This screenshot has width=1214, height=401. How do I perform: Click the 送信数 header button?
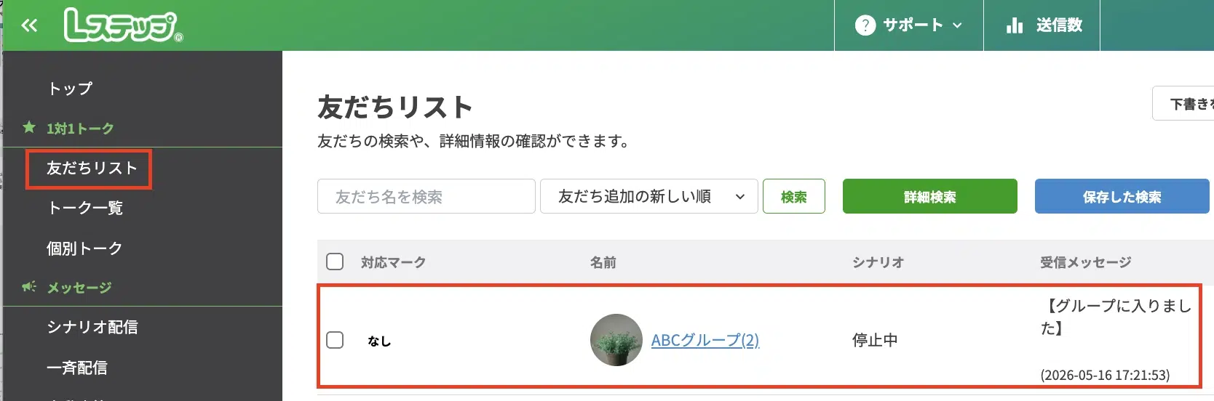point(1042,25)
